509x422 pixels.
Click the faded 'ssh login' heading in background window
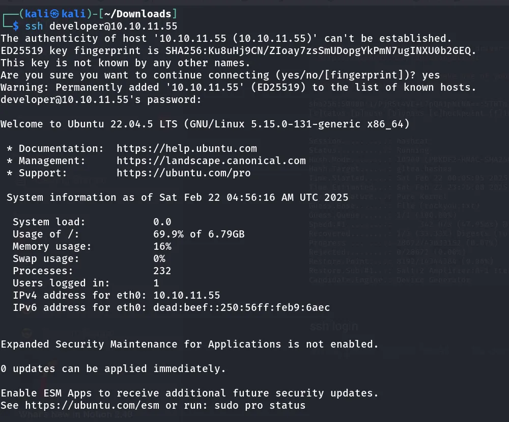[x=334, y=326]
